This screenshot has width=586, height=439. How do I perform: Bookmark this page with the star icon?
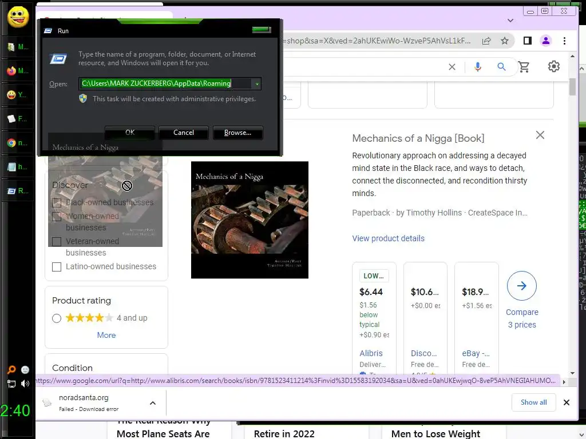[x=505, y=41]
